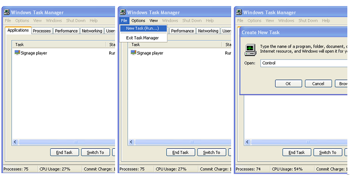The width and height of the screenshot is (350, 175).
Task: Click "Processes: 74" status in right window
Action: tap(248, 169)
